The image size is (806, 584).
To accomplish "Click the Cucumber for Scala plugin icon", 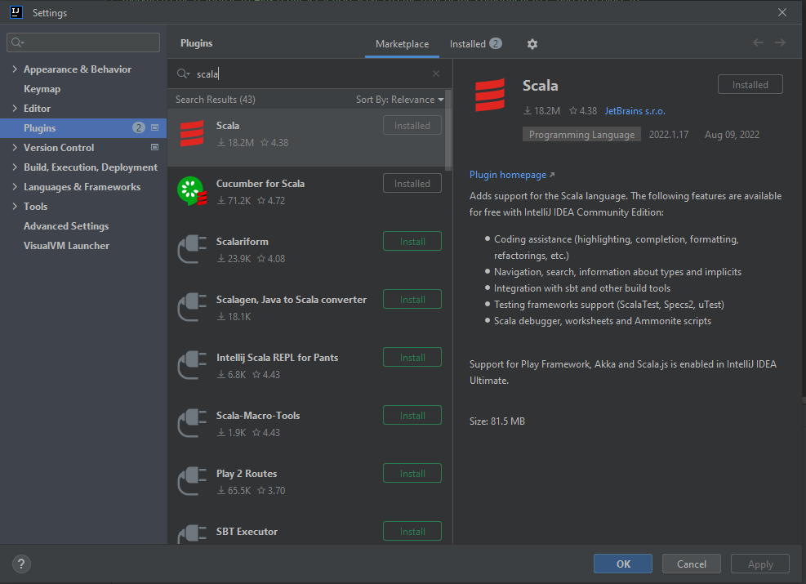I will point(192,191).
